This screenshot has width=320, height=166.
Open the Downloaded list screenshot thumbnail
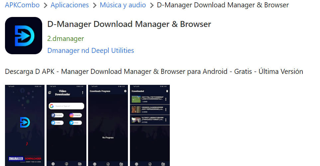tap(150, 125)
